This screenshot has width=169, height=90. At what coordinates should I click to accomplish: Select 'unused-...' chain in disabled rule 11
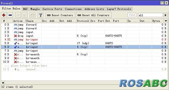pos(33,69)
